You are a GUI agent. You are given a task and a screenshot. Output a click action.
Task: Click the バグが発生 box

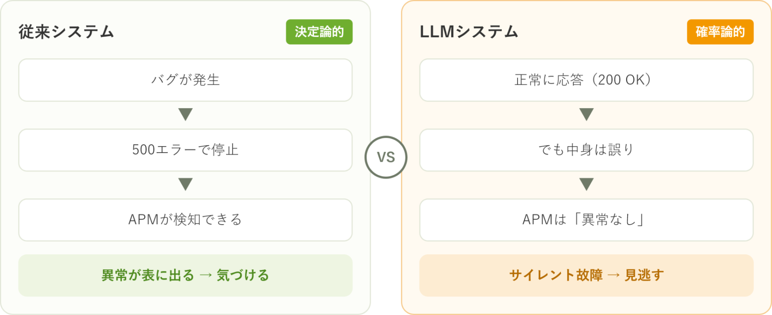(x=185, y=80)
